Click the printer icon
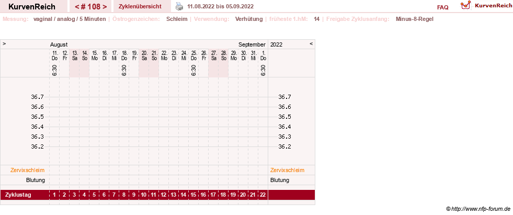Viewport: 513px width, 215px height. (179, 6)
